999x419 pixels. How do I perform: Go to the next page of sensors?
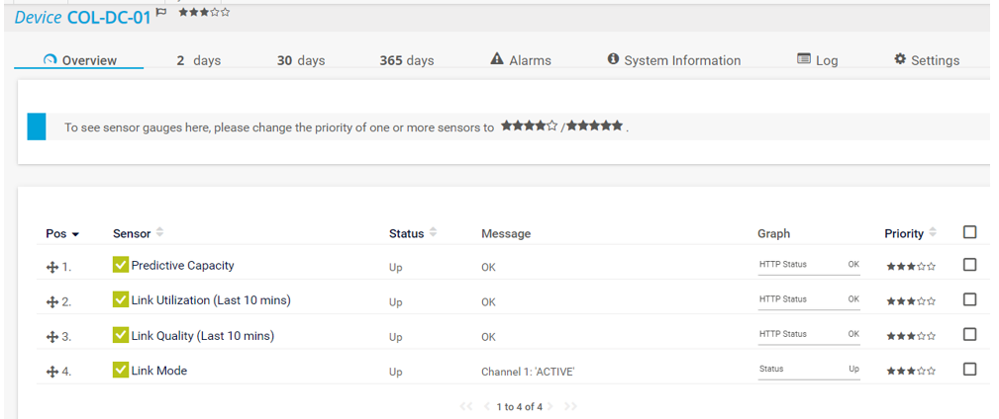pyautogui.click(x=551, y=406)
